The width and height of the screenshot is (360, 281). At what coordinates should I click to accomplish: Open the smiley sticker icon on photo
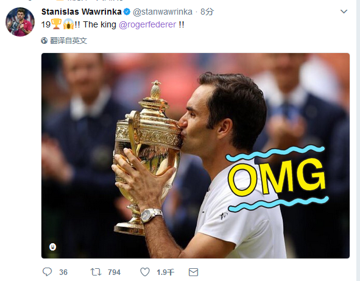coord(52,247)
